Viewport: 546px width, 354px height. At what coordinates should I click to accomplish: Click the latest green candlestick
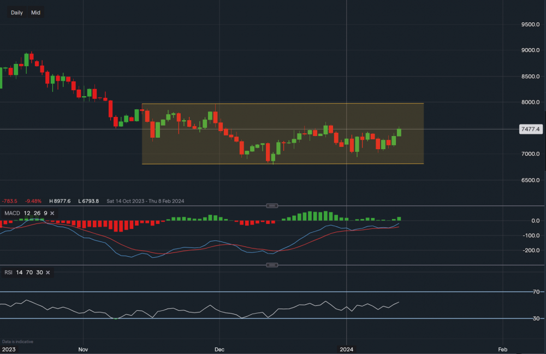(399, 132)
